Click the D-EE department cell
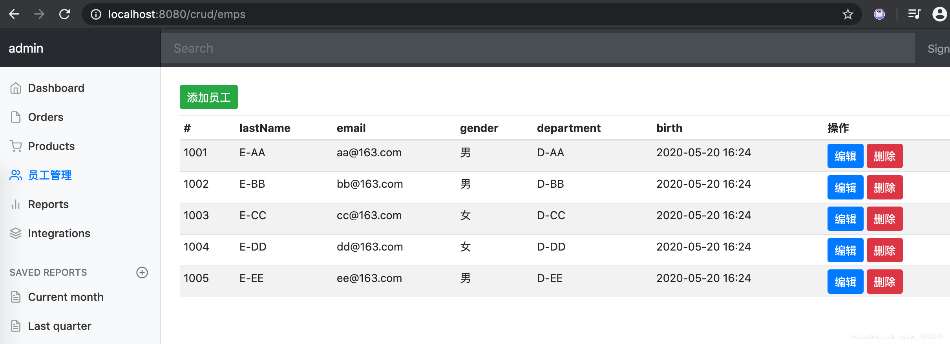 click(x=550, y=278)
